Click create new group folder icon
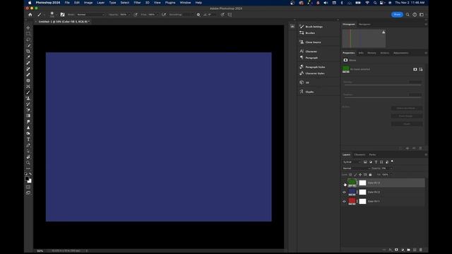The image size is (452, 254). click(408, 250)
